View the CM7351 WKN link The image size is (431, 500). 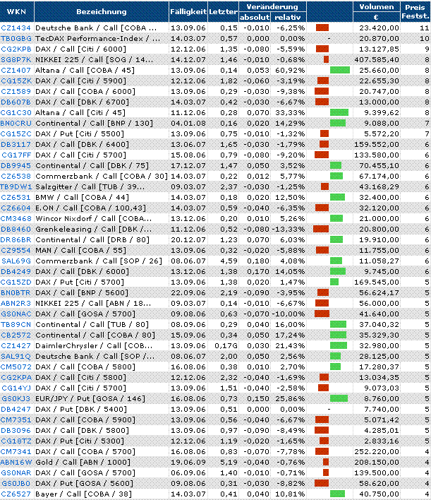pyautogui.click(x=16, y=420)
